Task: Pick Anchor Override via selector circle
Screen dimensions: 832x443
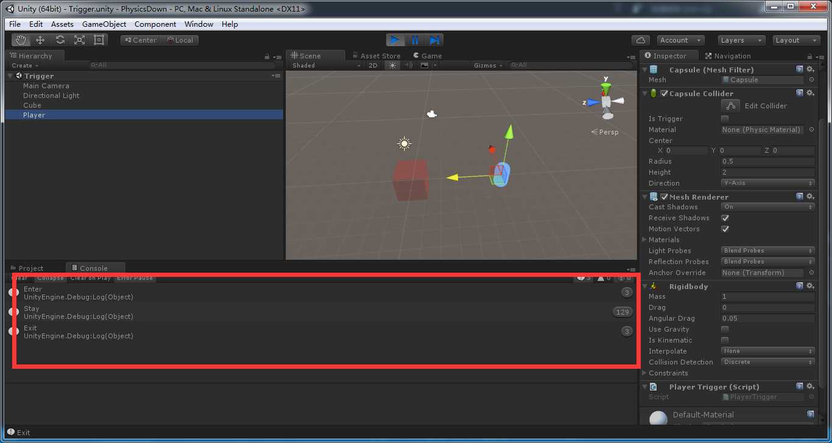Action: coord(811,273)
